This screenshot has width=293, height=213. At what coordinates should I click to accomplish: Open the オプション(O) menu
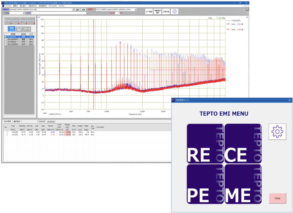tap(53, 6)
